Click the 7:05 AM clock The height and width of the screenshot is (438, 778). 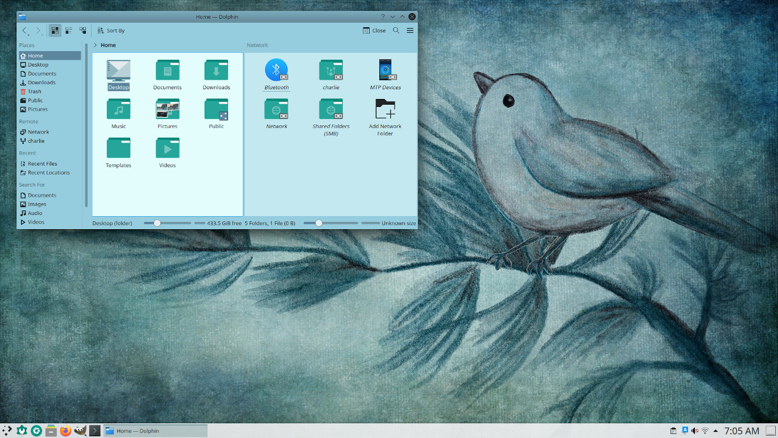click(x=741, y=431)
